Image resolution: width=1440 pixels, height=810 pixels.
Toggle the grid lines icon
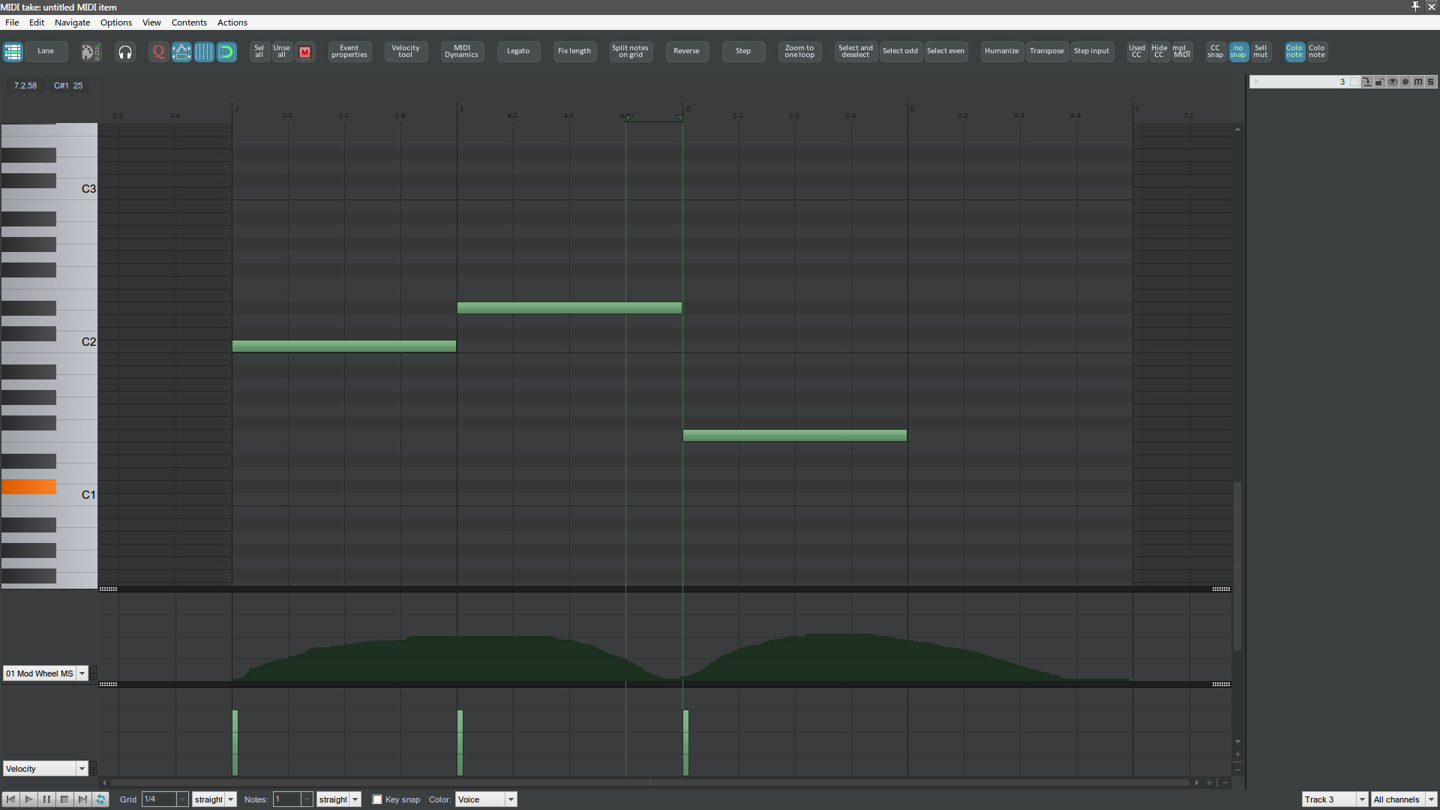[204, 52]
